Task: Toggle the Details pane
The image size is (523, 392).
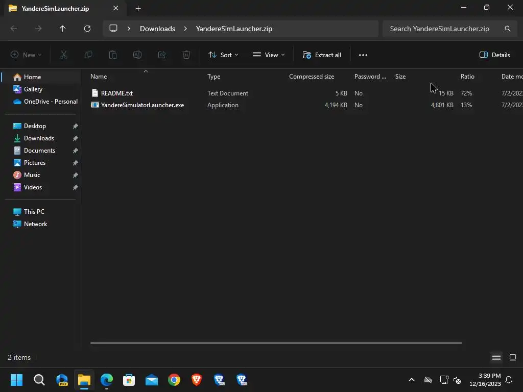Action: (x=494, y=55)
